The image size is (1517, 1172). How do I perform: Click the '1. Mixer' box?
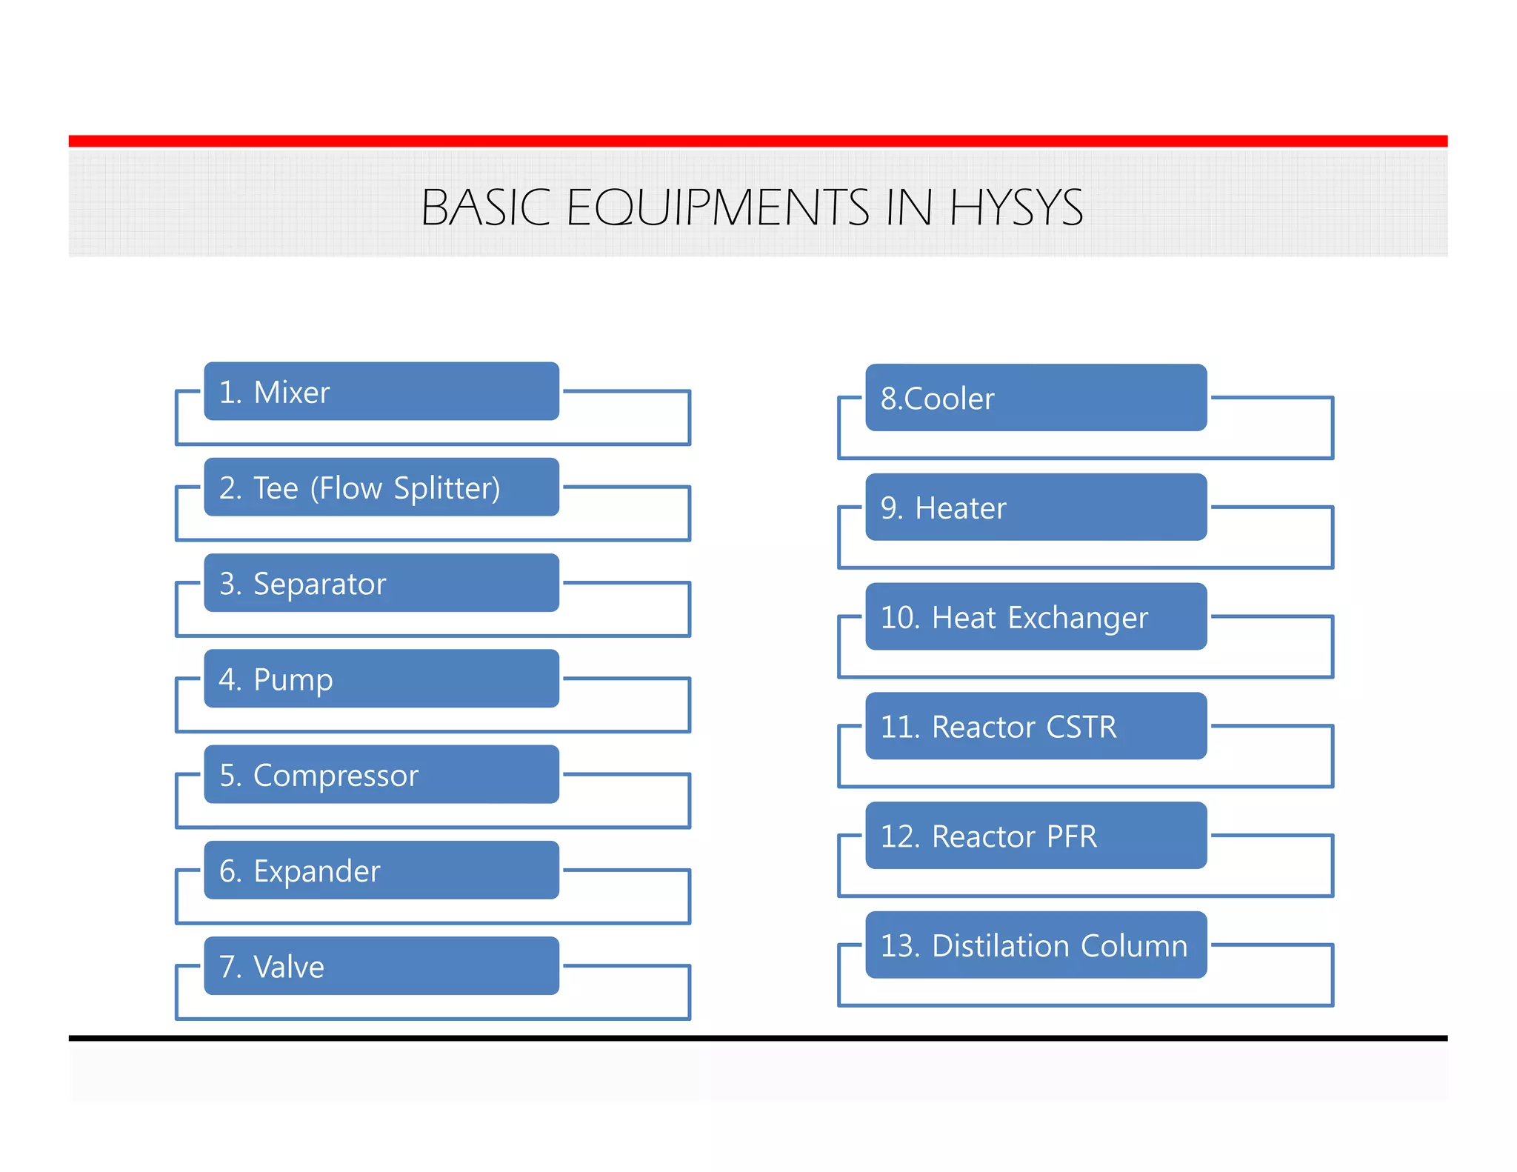pos(381,391)
